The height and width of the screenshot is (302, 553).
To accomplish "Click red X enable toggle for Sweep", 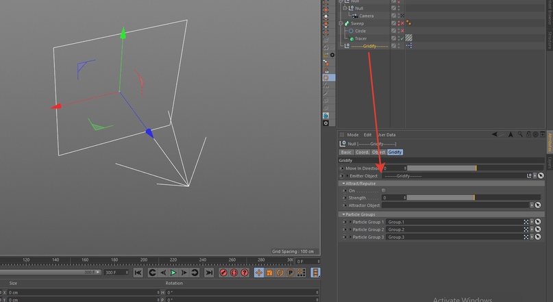I will click(402, 23).
